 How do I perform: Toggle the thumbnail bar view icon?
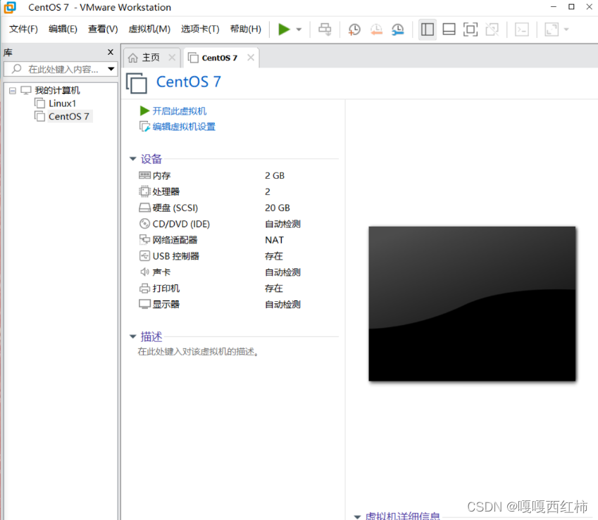[x=449, y=30]
